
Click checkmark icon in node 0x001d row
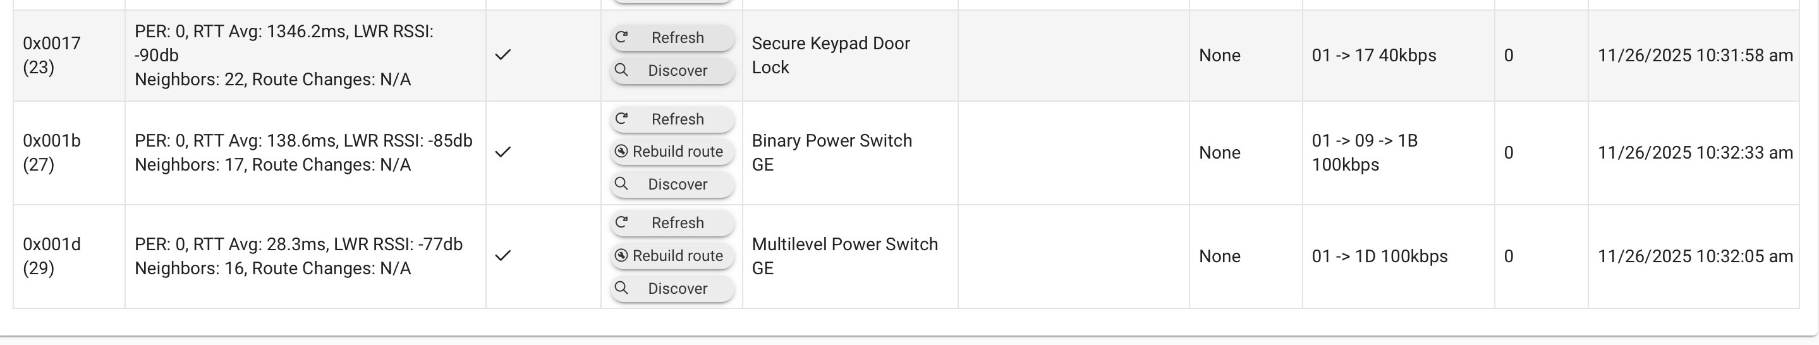click(x=502, y=256)
